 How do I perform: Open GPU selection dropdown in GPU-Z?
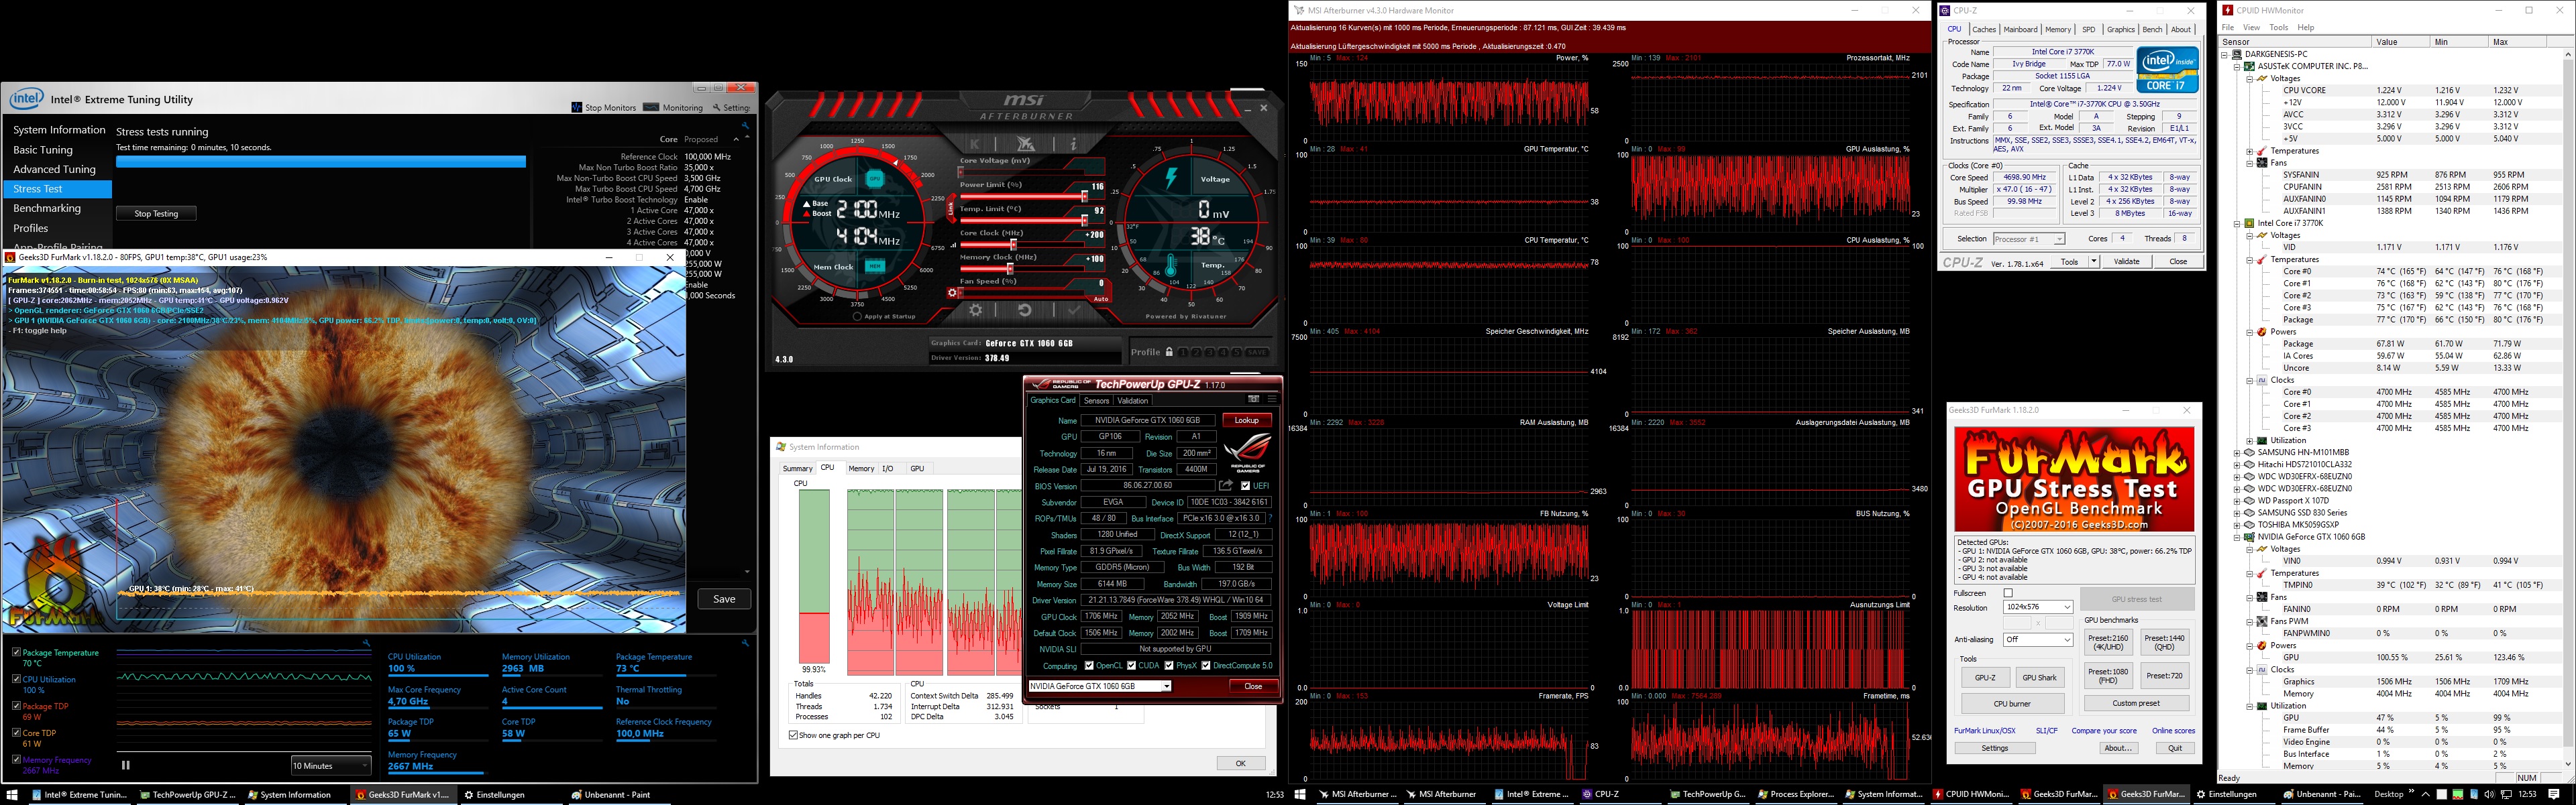[x=1165, y=686]
